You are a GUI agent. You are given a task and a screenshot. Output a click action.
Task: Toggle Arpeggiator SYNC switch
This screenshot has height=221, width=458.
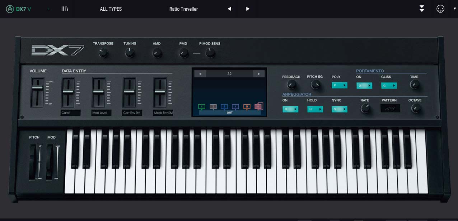[340, 109]
